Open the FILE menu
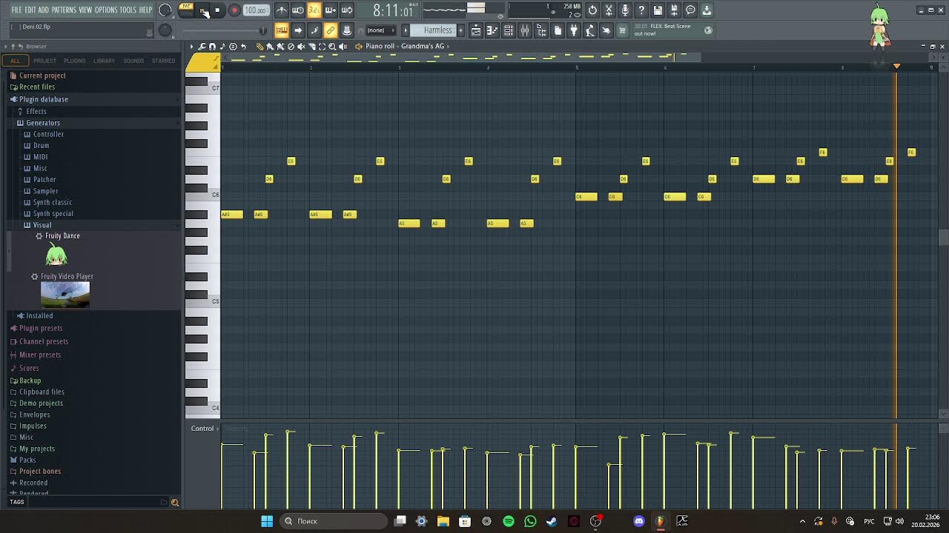Screen dimensions: 949x533 pyautogui.click(x=16, y=10)
